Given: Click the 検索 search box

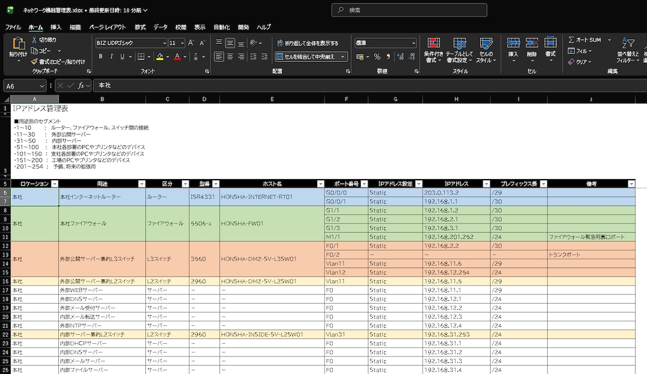Looking at the screenshot, I should (409, 10).
